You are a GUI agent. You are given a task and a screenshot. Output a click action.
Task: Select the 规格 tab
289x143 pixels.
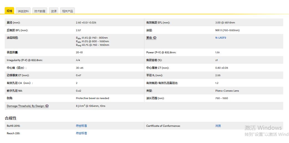(x=9, y=11)
